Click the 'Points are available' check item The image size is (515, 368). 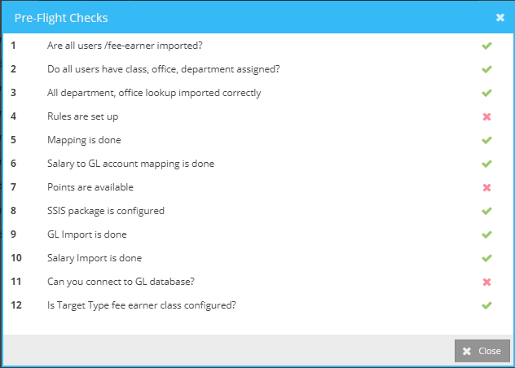(x=89, y=187)
